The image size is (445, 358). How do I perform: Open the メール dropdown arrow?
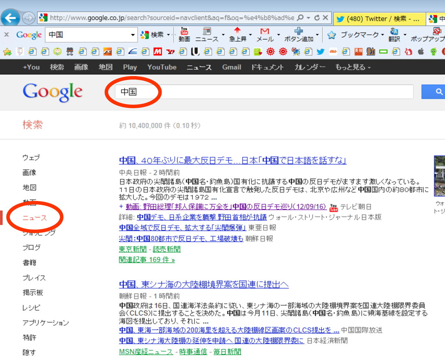pos(278,35)
